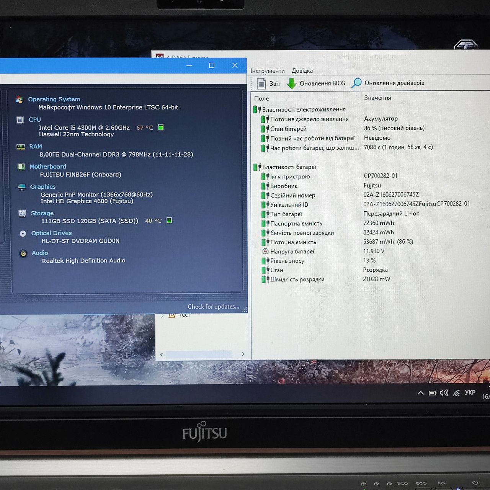
Task: Open the CPU section link in Speccy
Action: pos(34,119)
